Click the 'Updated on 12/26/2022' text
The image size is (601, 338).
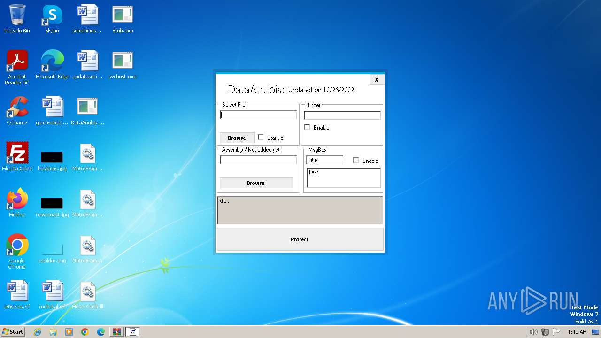321,90
